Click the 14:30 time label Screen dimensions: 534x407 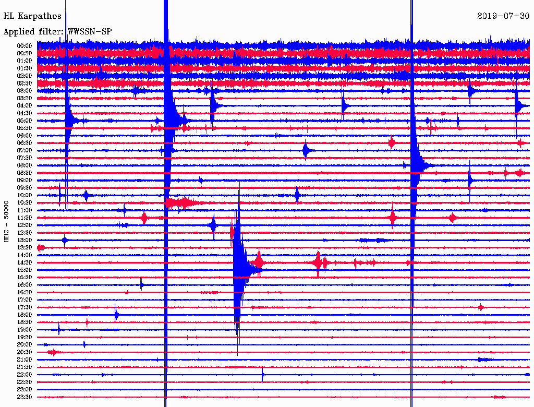pos(25,262)
